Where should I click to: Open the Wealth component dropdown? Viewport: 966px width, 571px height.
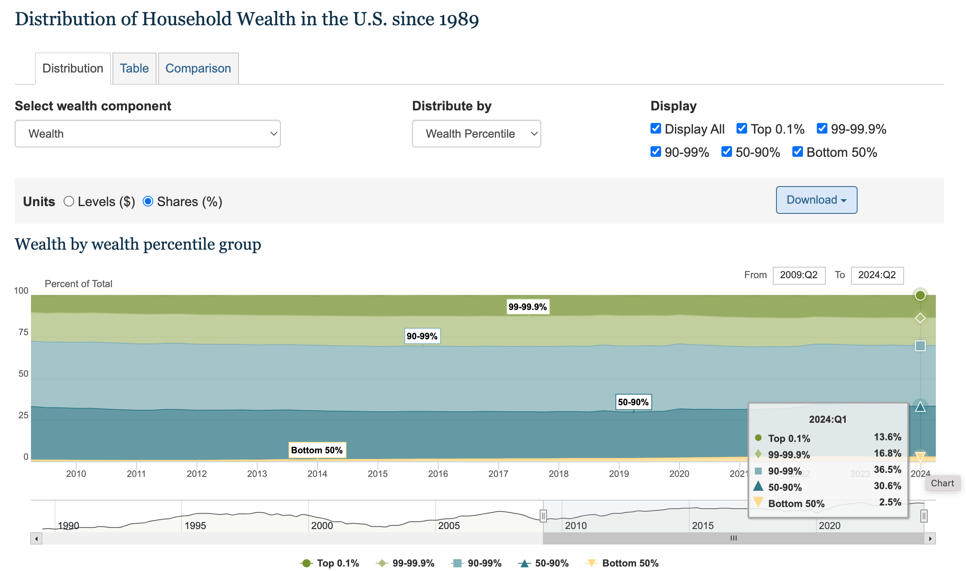[x=148, y=134]
